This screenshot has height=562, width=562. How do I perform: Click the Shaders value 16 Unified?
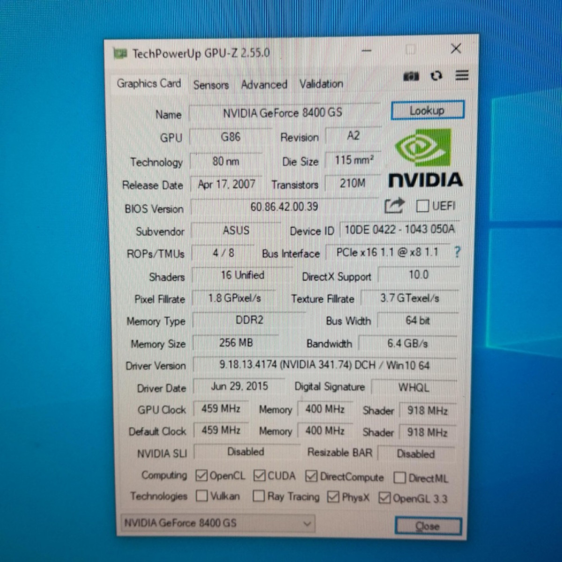tap(243, 275)
